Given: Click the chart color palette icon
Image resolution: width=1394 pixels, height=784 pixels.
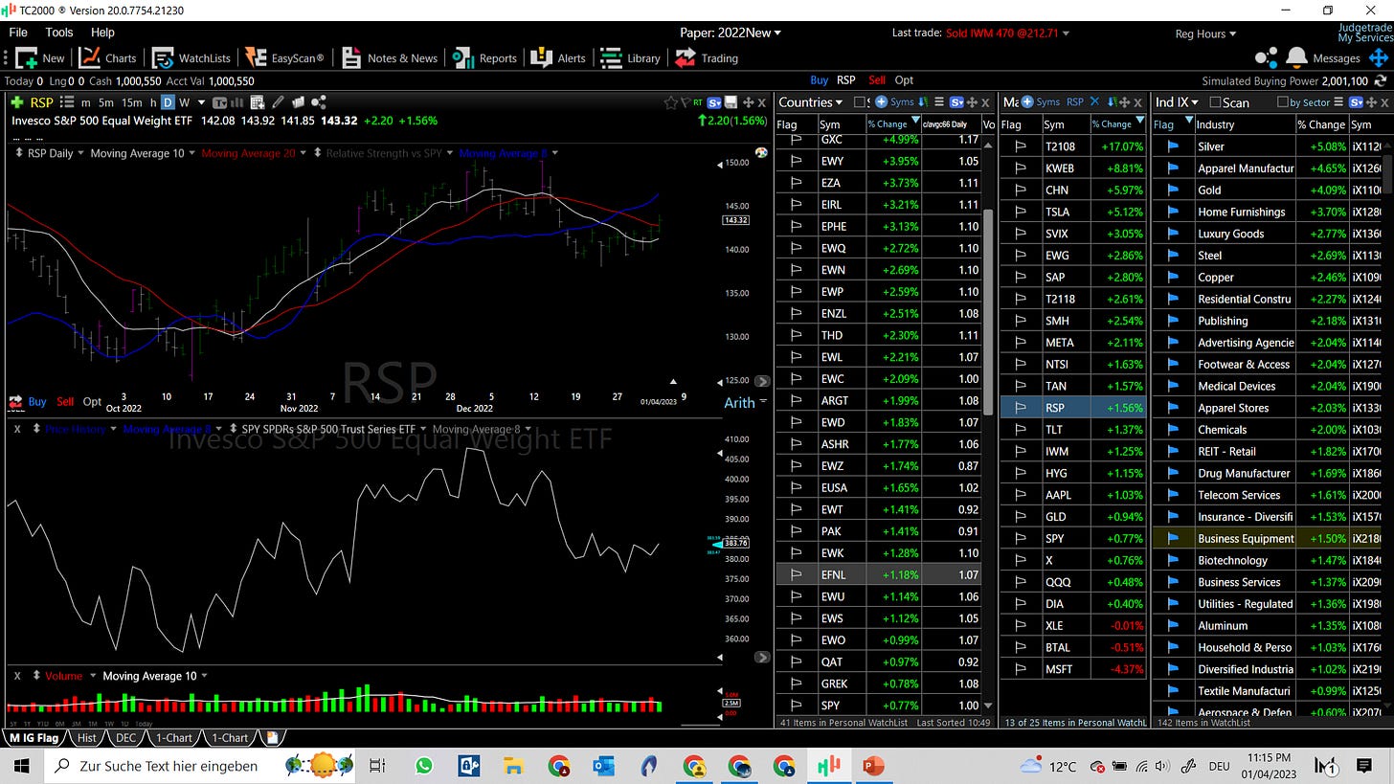Looking at the screenshot, I should [x=761, y=152].
